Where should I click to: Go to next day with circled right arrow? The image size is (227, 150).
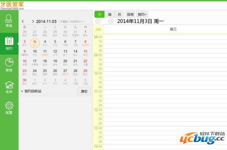(111, 21)
